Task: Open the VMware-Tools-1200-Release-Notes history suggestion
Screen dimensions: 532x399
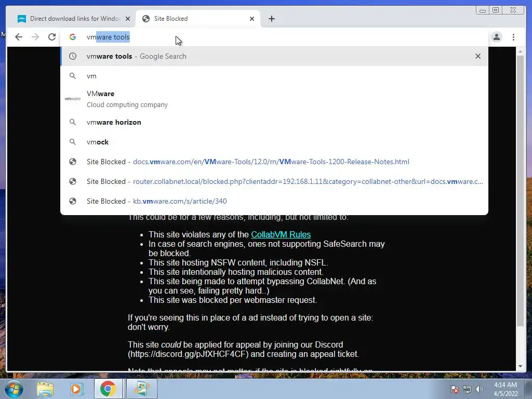Action: (274, 162)
